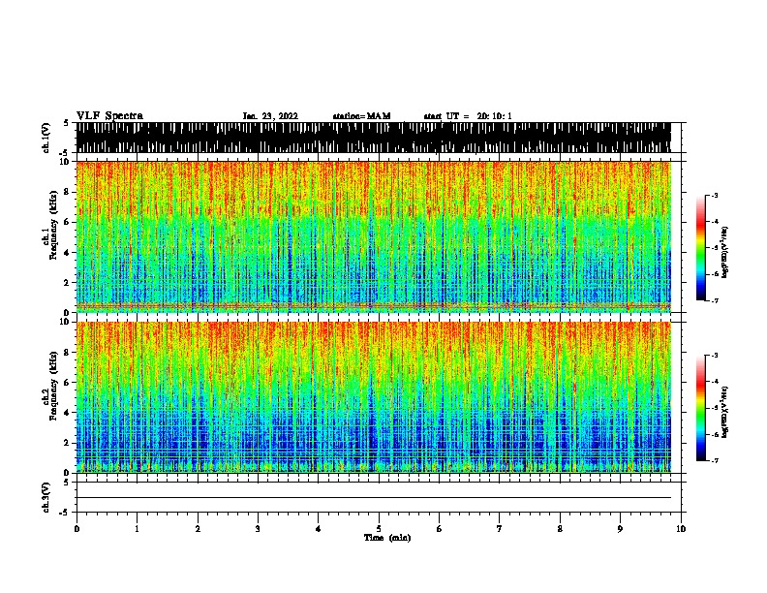Screen dimensions: 767x593
Task: Click the ch.2 color scale bar
Action: (x=700, y=408)
